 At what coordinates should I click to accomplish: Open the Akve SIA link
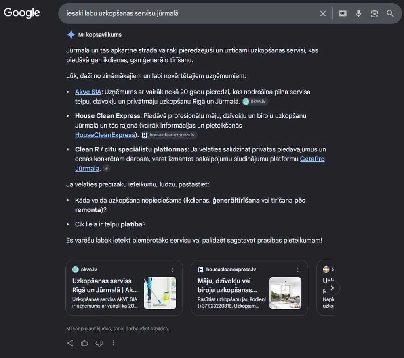pyautogui.click(x=88, y=92)
